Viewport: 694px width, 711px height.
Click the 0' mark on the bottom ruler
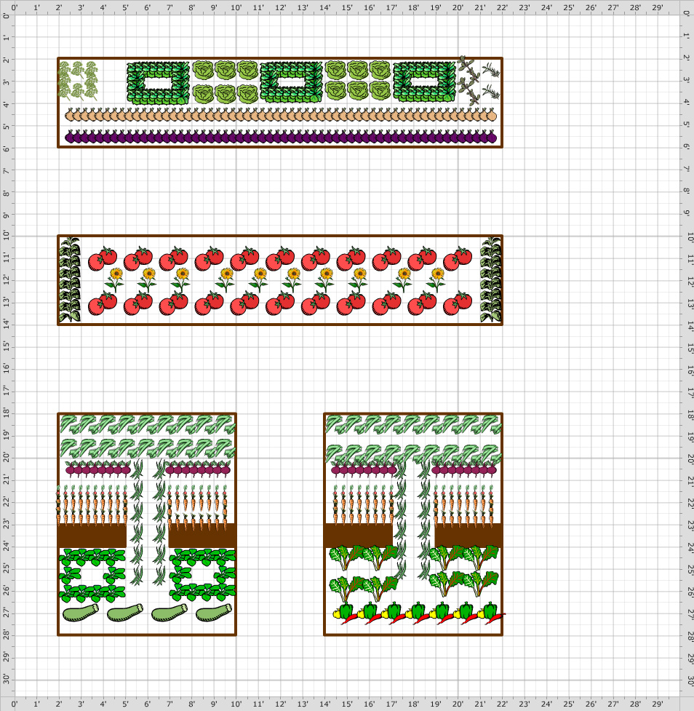[14, 704]
